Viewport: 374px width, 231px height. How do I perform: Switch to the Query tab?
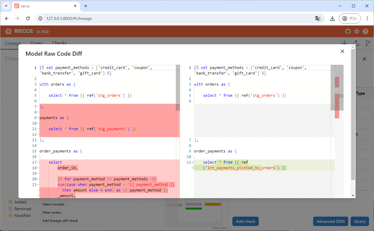(x=36, y=43)
